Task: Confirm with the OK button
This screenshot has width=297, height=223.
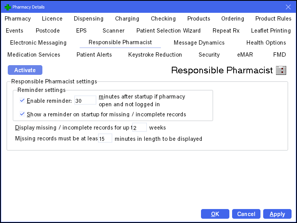Action: coord(215,214)
